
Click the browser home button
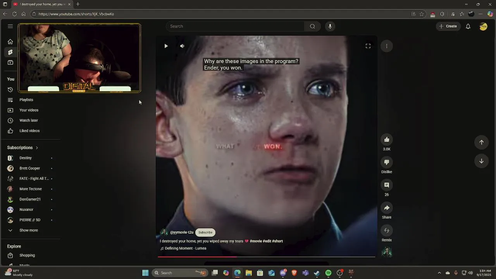24,14
